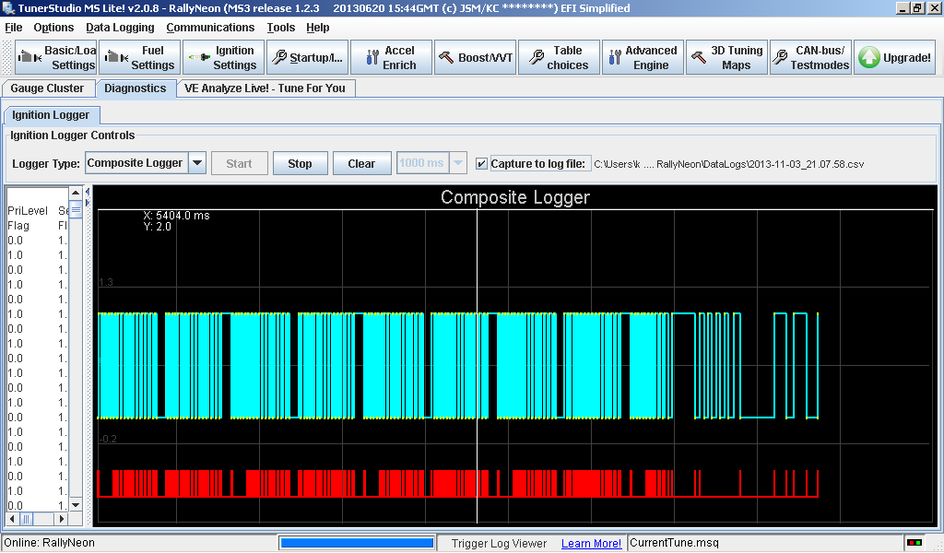Open Accel Enrich settings

pos(391,57)
